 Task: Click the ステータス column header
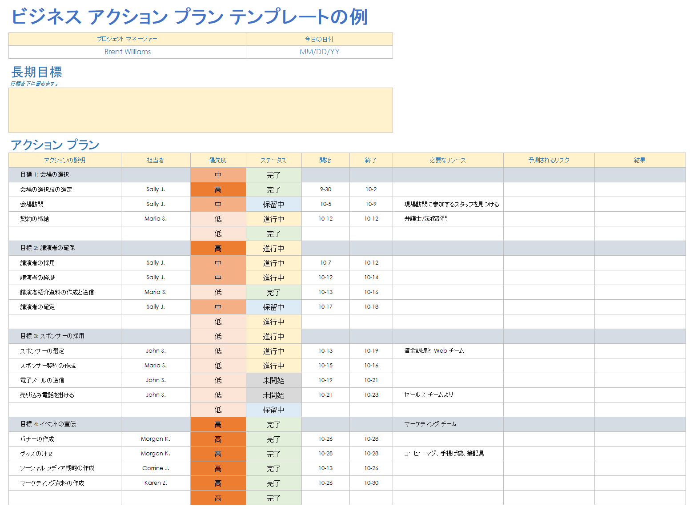(x=274, y=160)
